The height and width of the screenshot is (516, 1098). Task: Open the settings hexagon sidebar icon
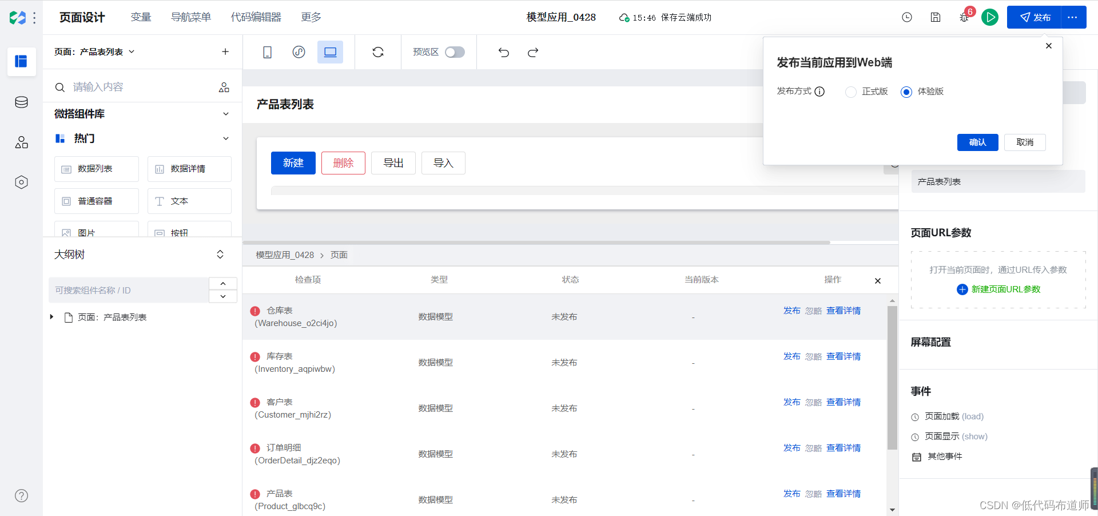(21, 182)
